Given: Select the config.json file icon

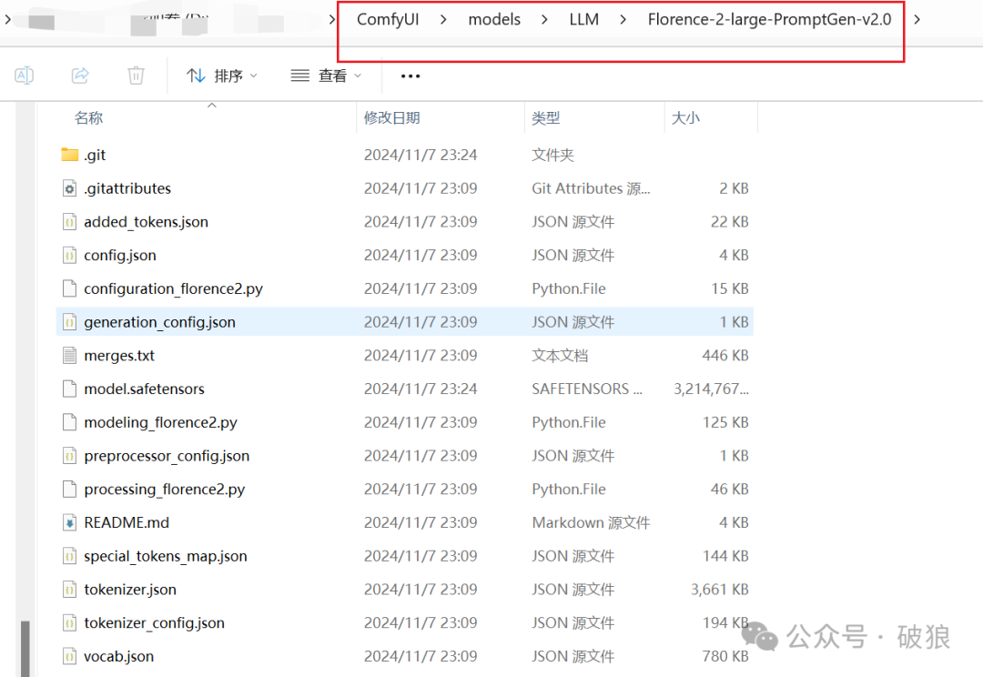Looking at the screenshot, I should 69,255.
